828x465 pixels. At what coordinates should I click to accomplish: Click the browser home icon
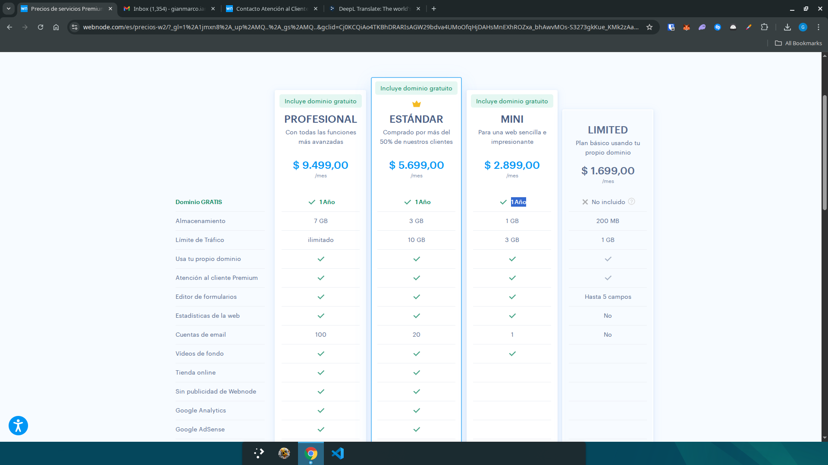tap(56, 27)
